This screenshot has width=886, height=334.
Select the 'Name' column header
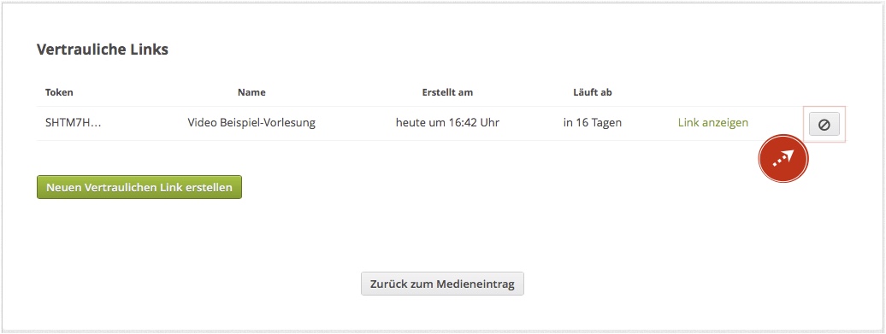251,92
